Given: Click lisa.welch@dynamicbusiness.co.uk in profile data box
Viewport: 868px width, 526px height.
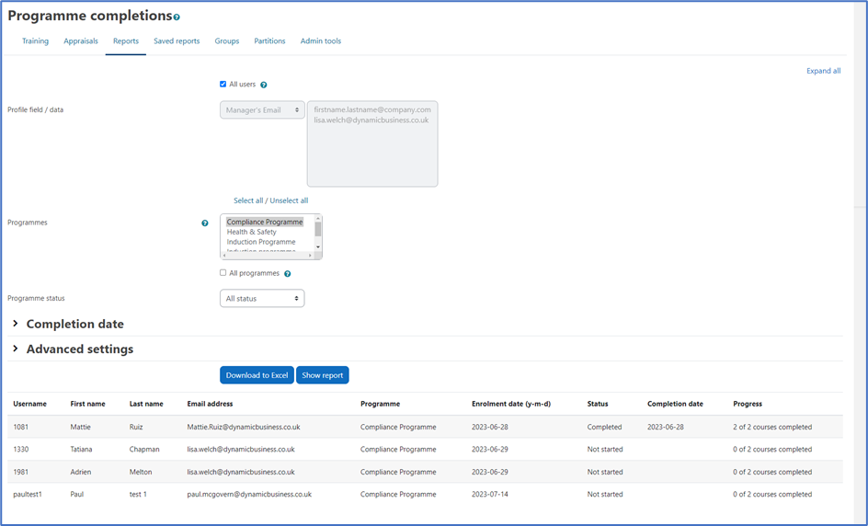Looking at the screenshot, I should coord(371,120).
